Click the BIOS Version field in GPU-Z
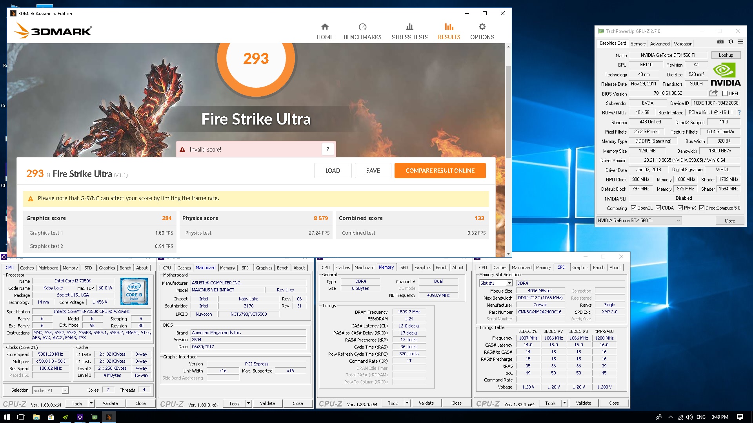Viewport: 753px width, 423px height. tap(668, 93)
